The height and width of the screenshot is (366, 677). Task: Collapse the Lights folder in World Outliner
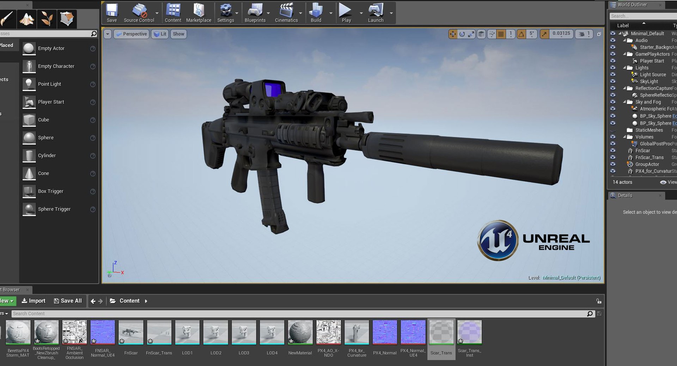click(x=625, y=68)
